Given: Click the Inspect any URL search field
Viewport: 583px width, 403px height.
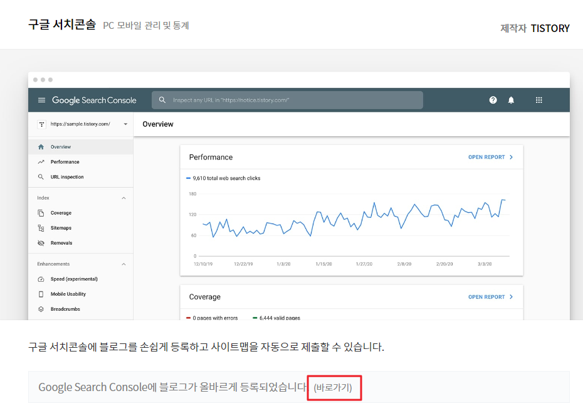Looking at the screenshot, I should pyautogui.click(x=287, y=100).
